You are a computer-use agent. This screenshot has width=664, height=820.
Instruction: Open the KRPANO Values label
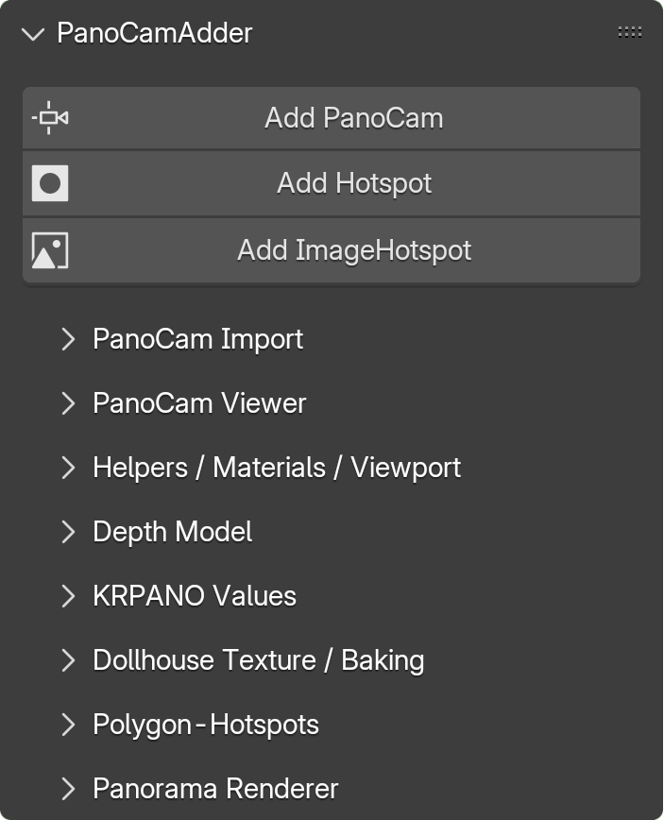click(x=195, y=596)
